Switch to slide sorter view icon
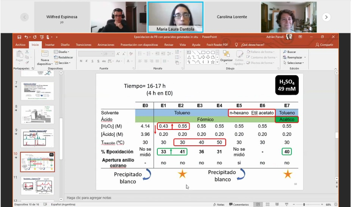Viewport: 351px width, 207px height. pos(268,204)
